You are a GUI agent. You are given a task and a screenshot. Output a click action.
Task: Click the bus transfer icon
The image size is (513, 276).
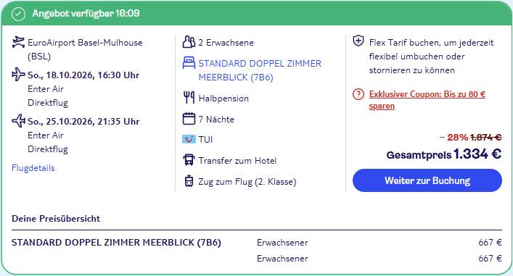click(x=189, y=160)
